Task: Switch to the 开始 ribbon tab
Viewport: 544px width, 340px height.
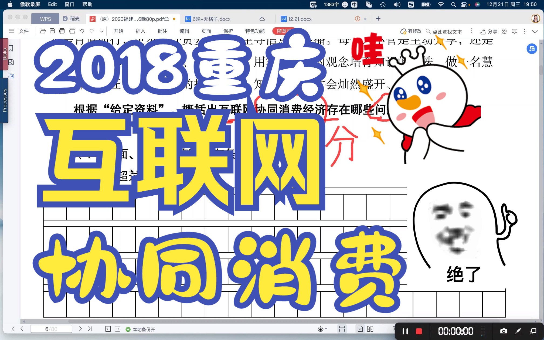Action: coord(118,31)
